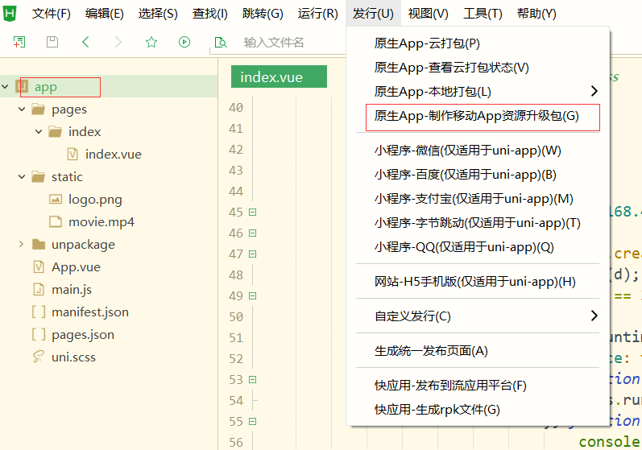642x450 pixels.
Task: Choose 原生App-制作移动App资源升级包(G)
Action: (478, 116)
